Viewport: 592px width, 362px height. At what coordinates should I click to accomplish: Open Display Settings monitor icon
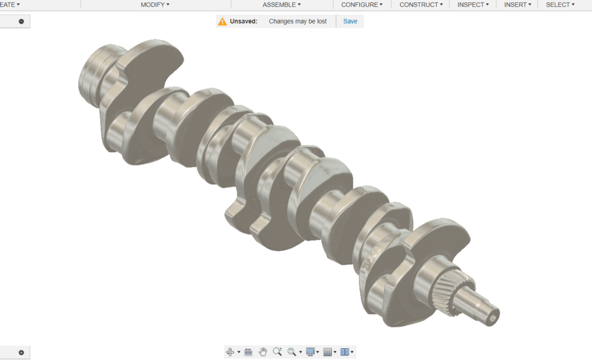310,352
